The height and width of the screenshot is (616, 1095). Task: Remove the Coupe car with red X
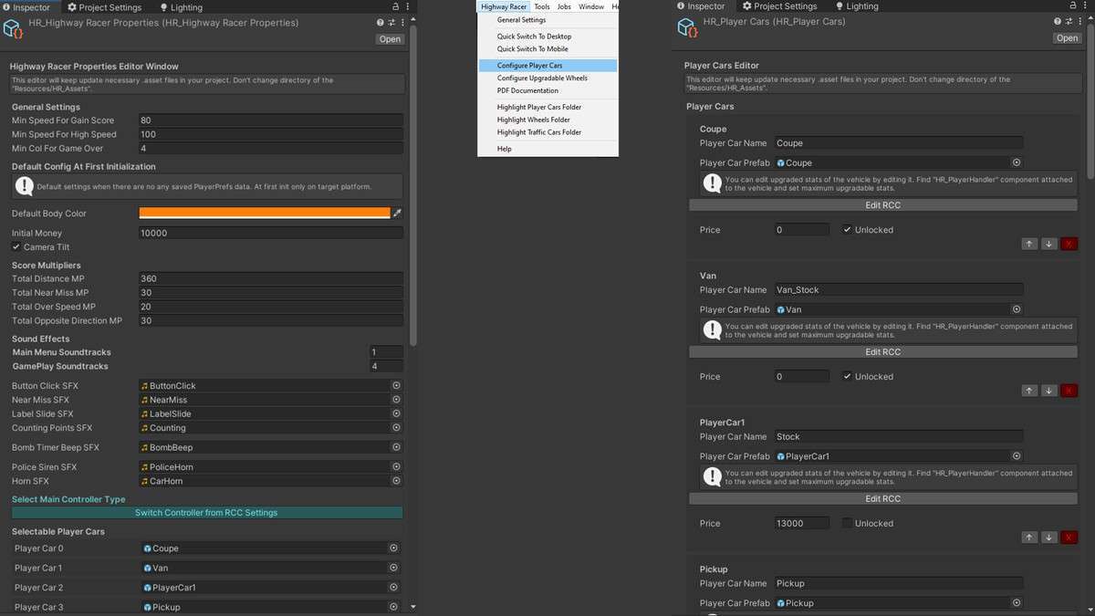pos(1069,244)
